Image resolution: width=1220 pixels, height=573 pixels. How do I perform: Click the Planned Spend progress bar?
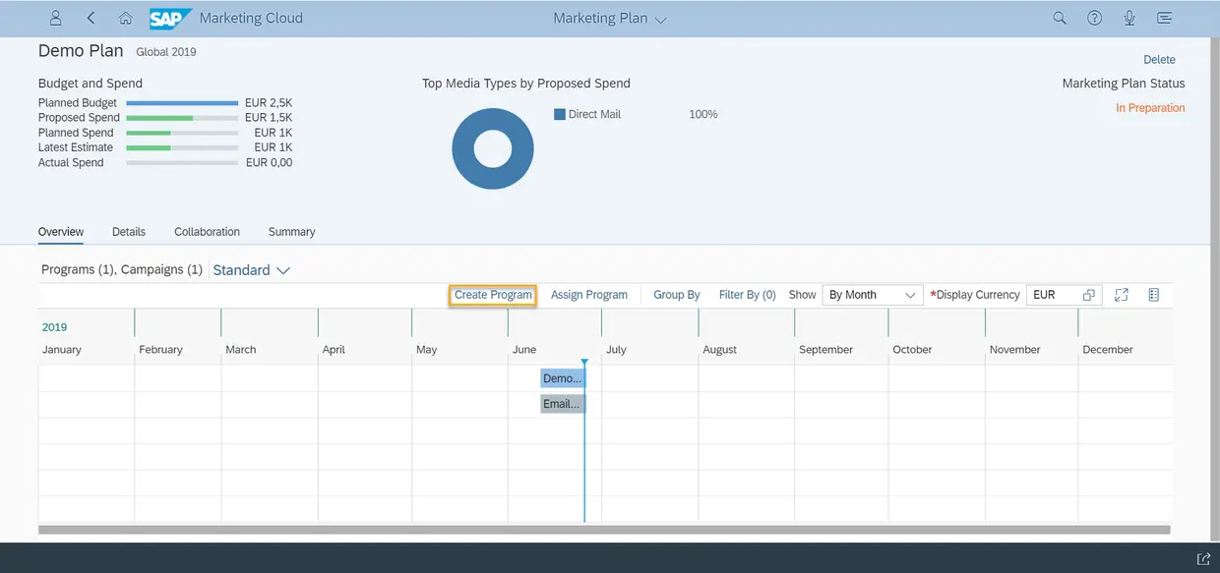tap(182, 133)
